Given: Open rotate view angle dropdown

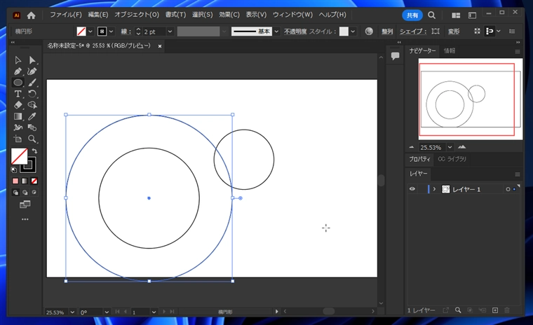Looking at the screenshot, I should click(107, 312).
